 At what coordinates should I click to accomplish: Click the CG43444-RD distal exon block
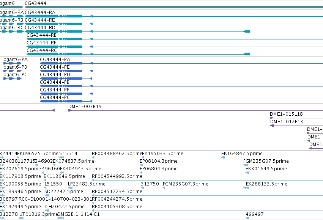click(247, 31)
